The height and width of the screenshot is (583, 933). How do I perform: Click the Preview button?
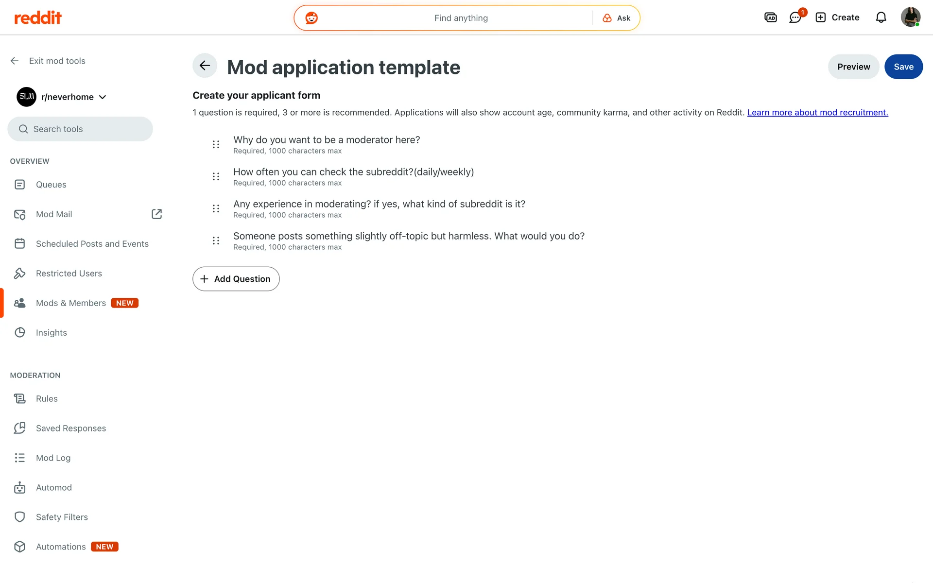853,67
